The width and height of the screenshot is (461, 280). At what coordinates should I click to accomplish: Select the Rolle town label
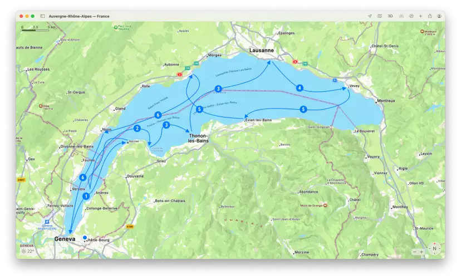point(146,86)
